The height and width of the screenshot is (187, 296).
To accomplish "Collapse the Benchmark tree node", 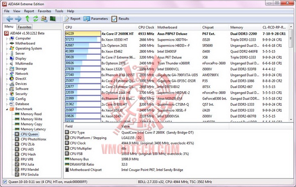I will (7, 109).
